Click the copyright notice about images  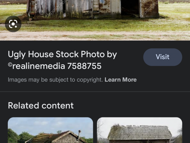55,80
